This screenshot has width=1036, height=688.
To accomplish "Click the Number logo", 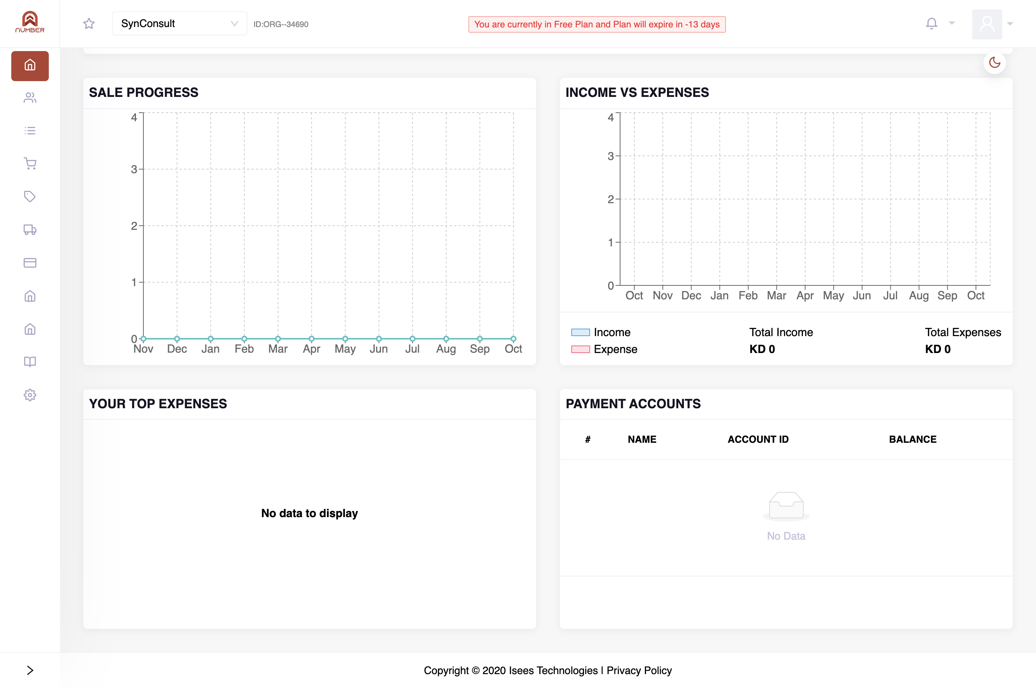I will pos(30,23).
